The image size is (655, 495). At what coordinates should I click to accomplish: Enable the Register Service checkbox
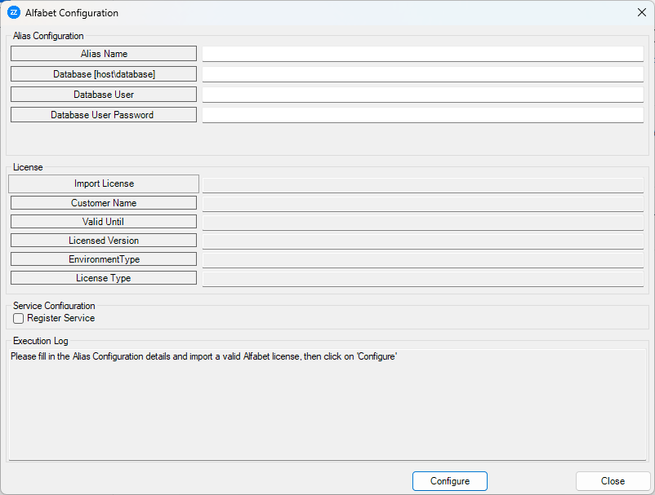point(18,318)
